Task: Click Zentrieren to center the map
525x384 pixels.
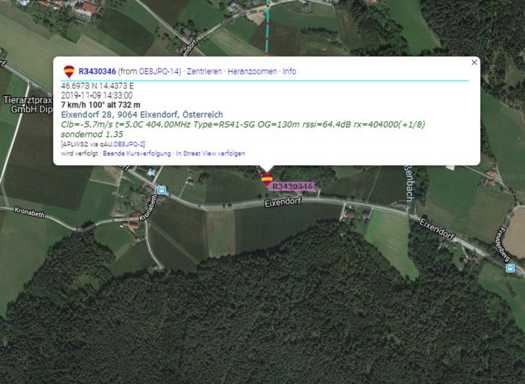Action: pyautogui.click(x=204, y=72)
